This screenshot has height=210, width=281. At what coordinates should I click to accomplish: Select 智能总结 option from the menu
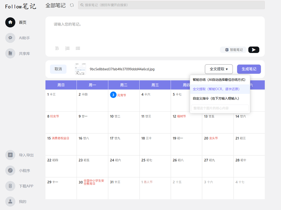218,80
